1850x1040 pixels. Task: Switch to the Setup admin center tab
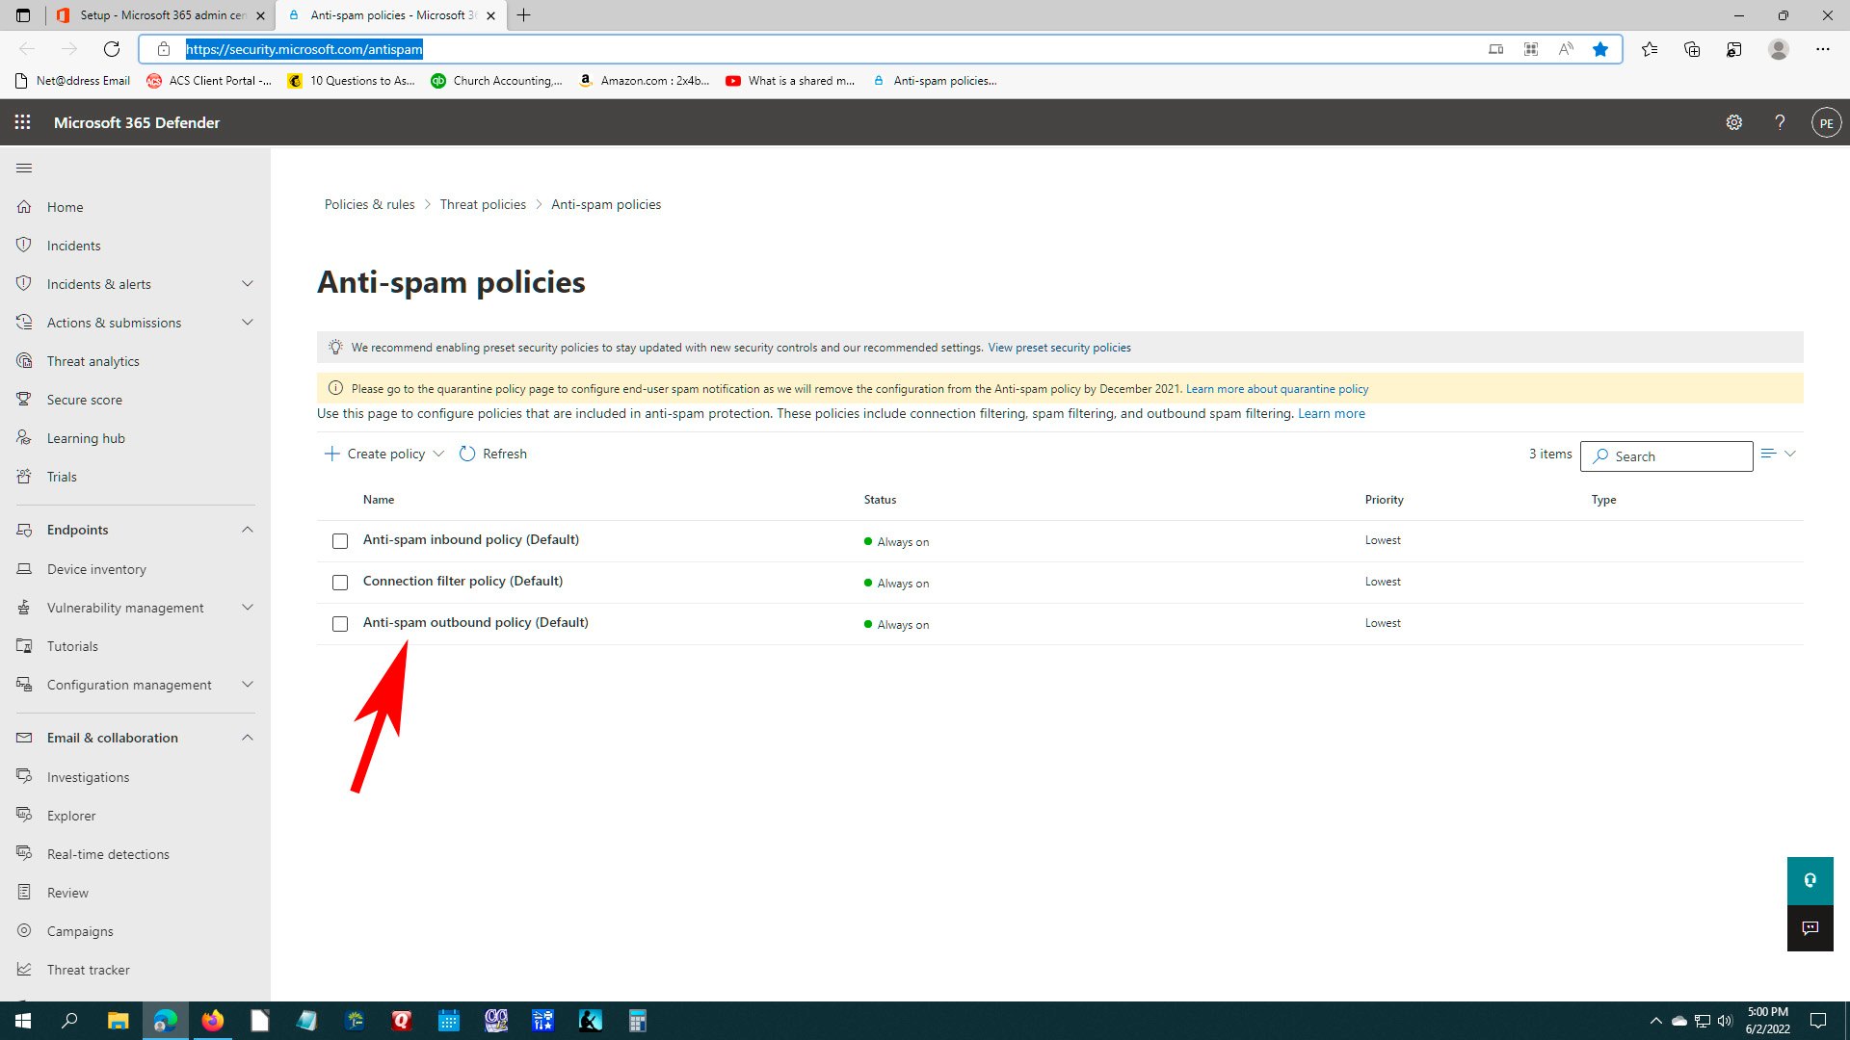point(162,15)
